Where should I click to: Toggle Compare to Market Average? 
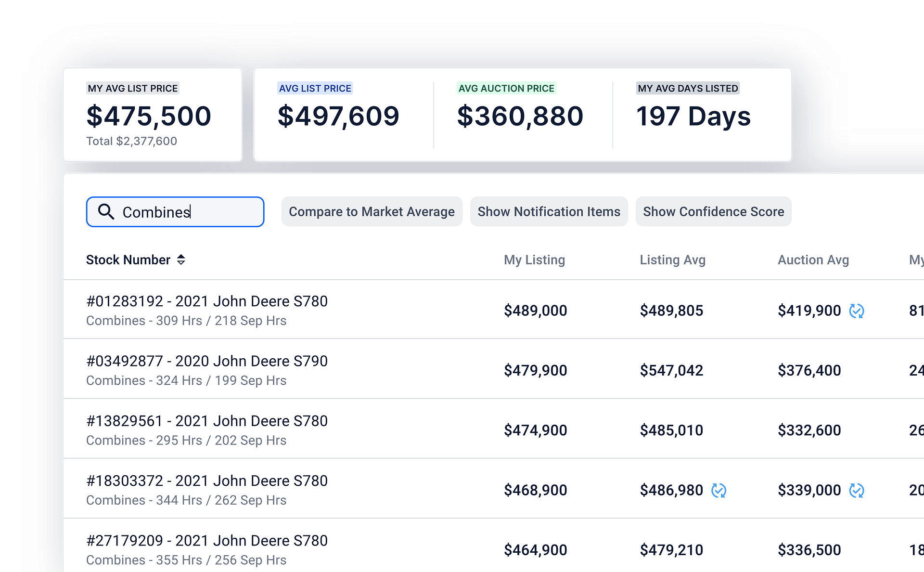click(x=372, y=211)
